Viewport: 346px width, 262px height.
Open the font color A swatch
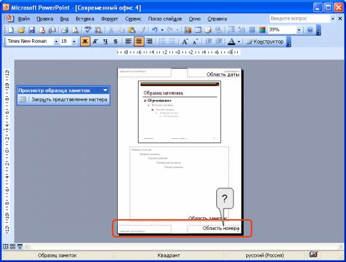(231, 42)
